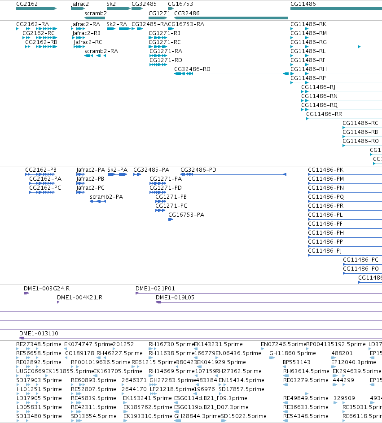Open EST GH11860.5prime
Image resolution: width=382 pixels, height=423 pixels.
[x=293, y=353]
